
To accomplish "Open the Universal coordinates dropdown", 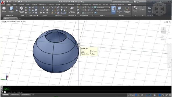I will [88, 13].
